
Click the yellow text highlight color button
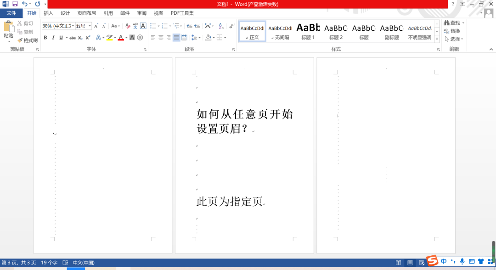(x=109, y=38)
